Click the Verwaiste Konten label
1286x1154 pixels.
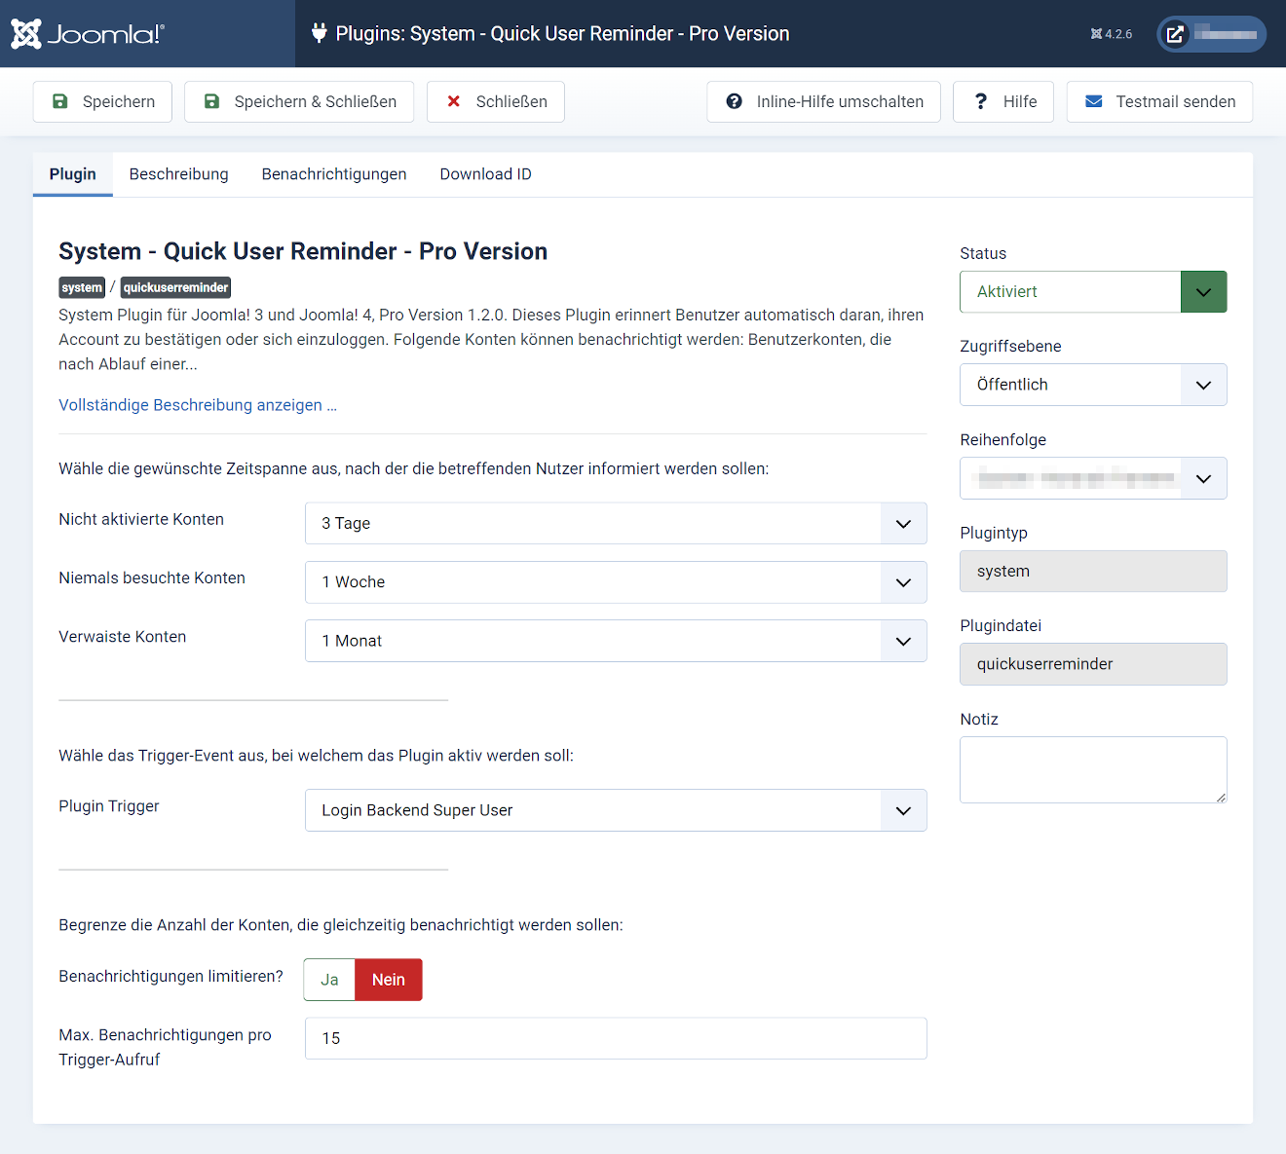tap(123, 637)
